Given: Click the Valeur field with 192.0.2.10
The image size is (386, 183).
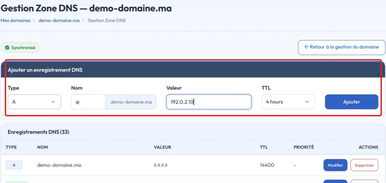Looking at the screenshot, I should point(209,102).
